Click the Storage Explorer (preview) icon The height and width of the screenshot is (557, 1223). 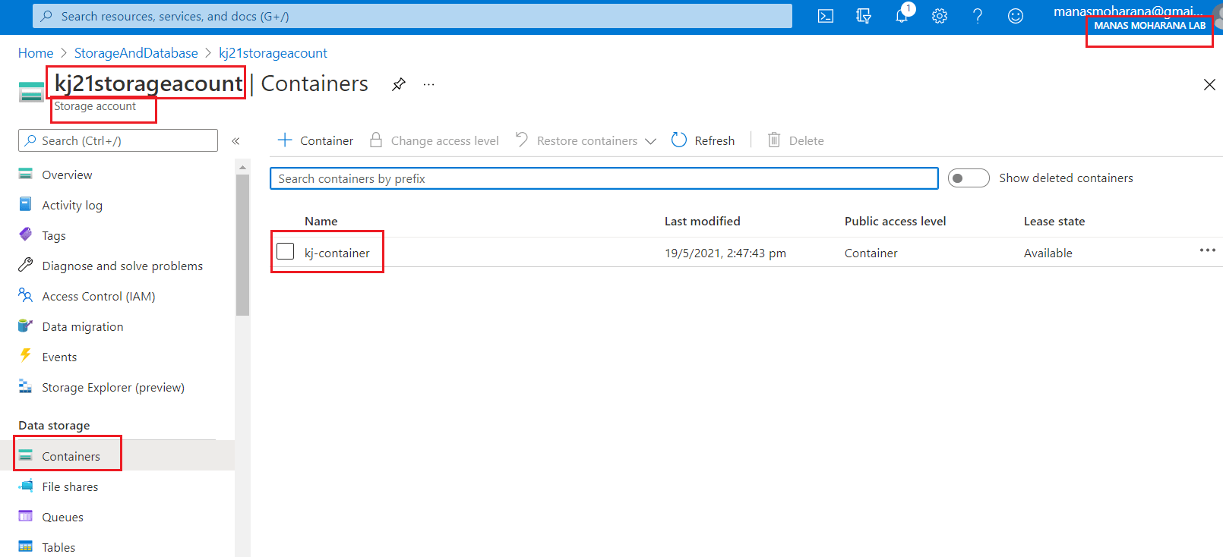26,386
